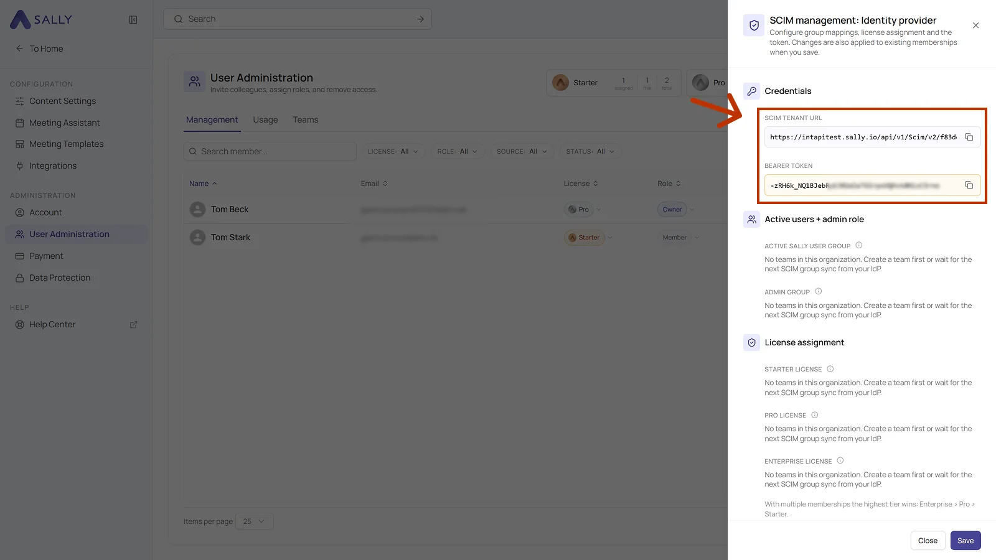Copy the bearer token

969,185
